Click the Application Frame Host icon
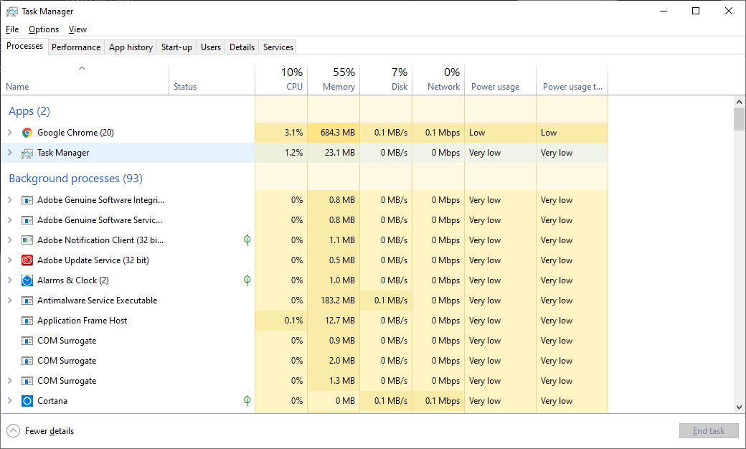This screenshot has height=449, width=746. click(27, 321)
